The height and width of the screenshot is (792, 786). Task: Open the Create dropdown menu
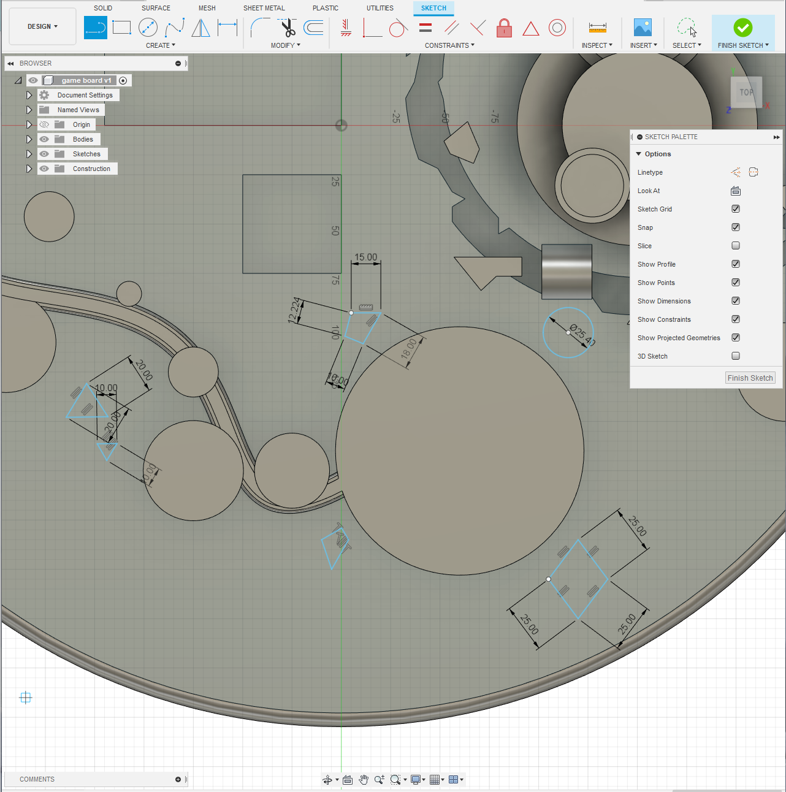click(161, 45)
